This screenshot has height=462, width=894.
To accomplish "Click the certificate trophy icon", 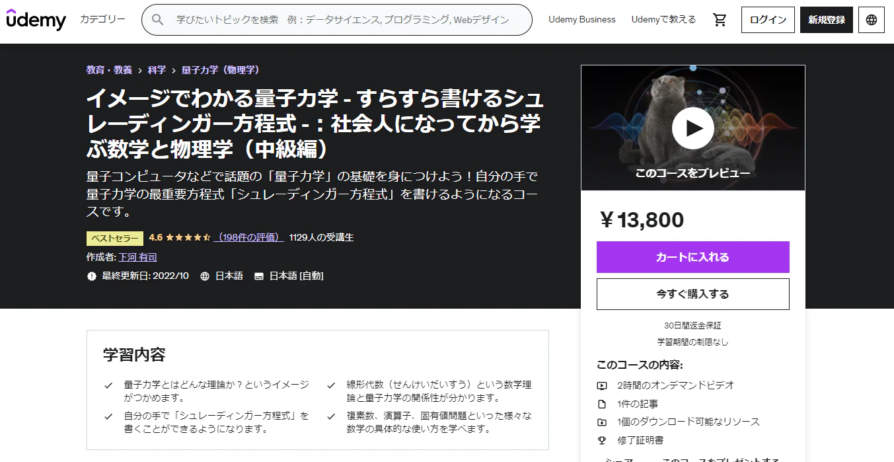I will pyautogui.click(x=602, y=440).
